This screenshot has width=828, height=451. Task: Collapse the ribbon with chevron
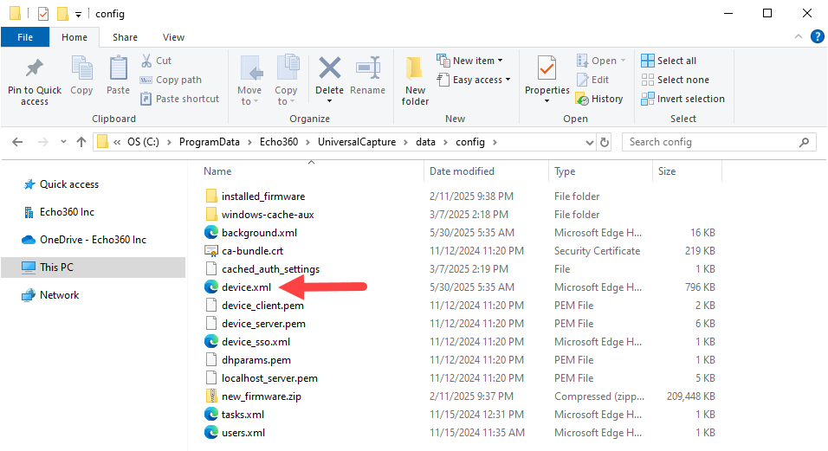(x=799, y=36)
